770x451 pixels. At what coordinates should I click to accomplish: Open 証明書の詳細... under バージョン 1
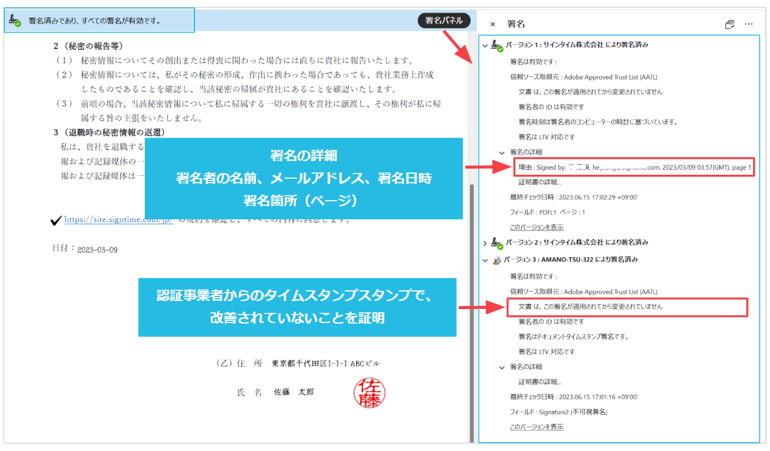[539, 182]
